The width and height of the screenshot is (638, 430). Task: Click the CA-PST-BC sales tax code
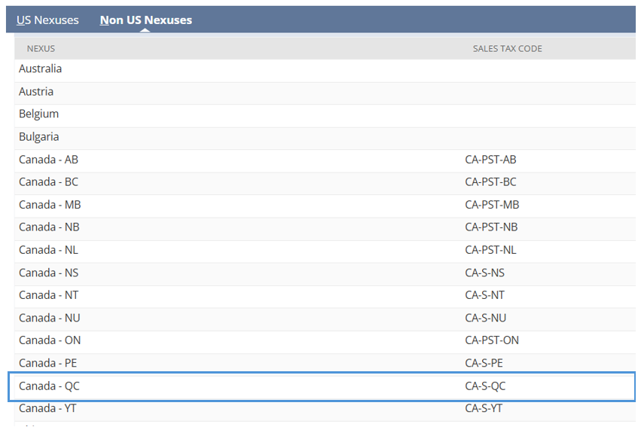490,181
